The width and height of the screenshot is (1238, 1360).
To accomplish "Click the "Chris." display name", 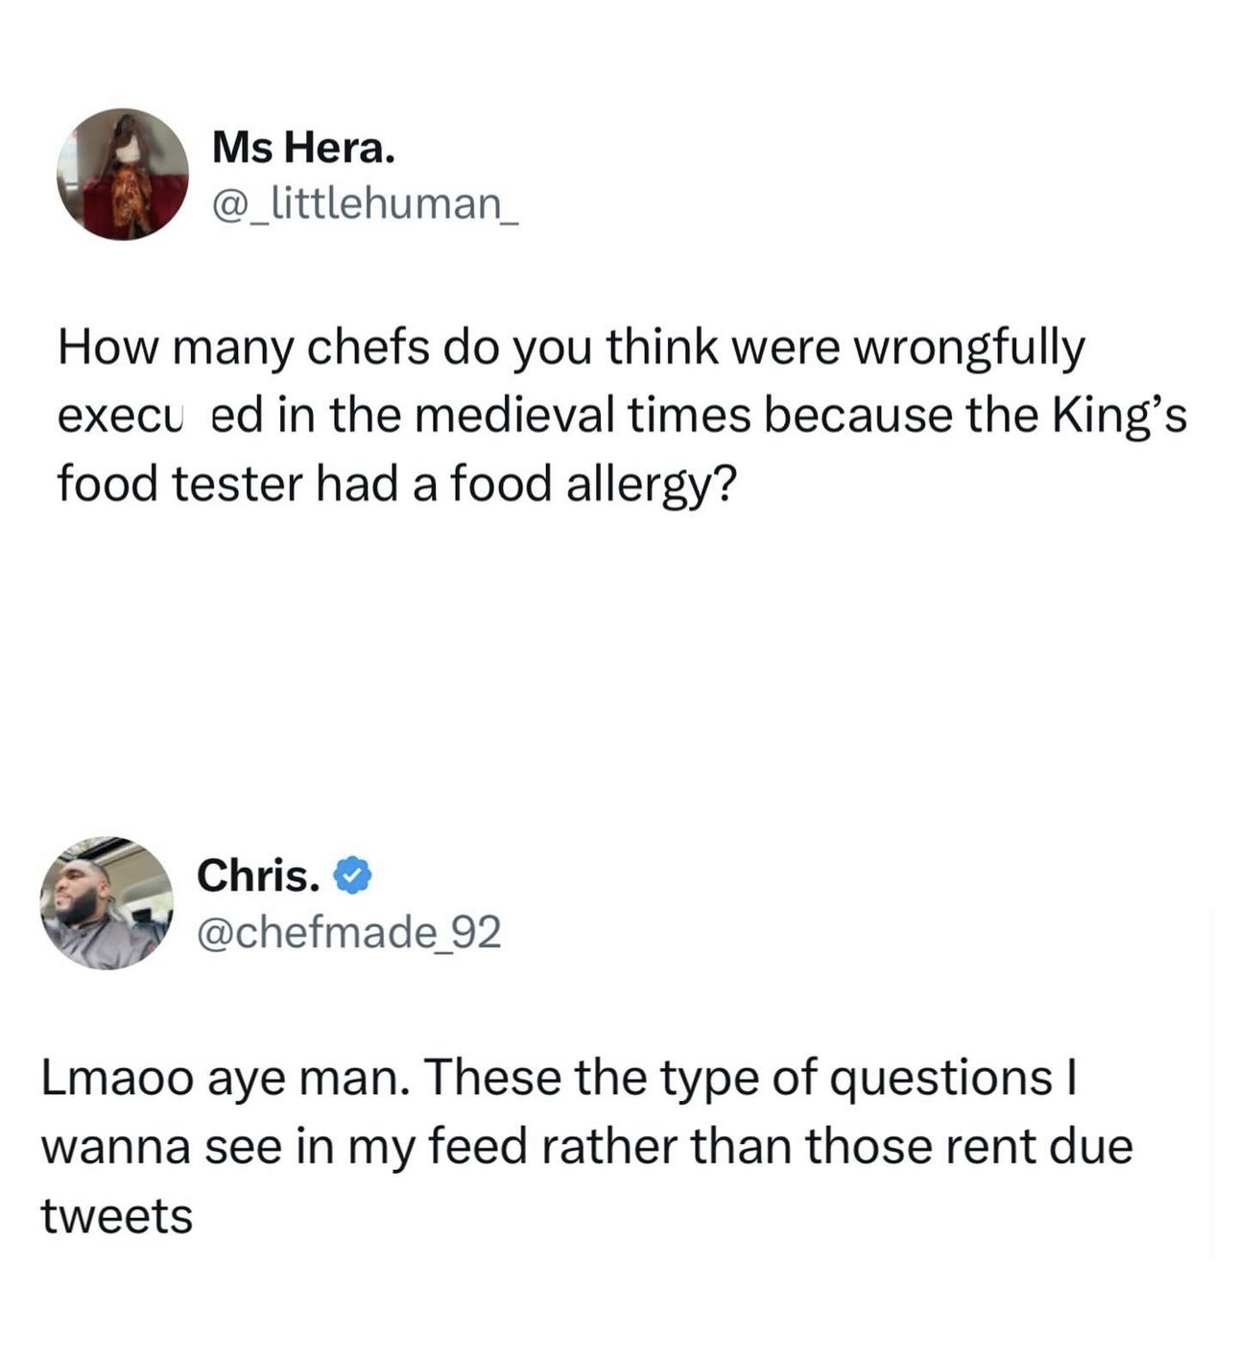I will 258,875.
